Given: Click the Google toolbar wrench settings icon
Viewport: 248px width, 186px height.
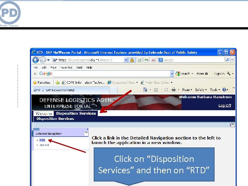Looking at the screenshot, I should click(229, 74).
